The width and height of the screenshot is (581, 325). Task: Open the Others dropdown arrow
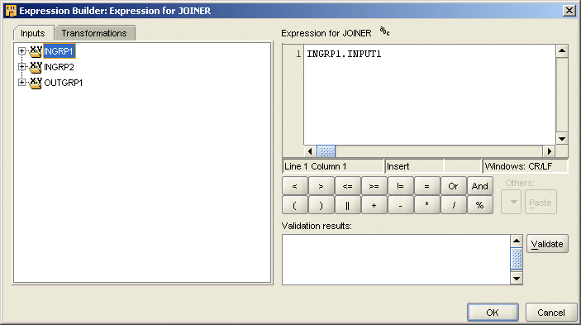pos(512,202)
